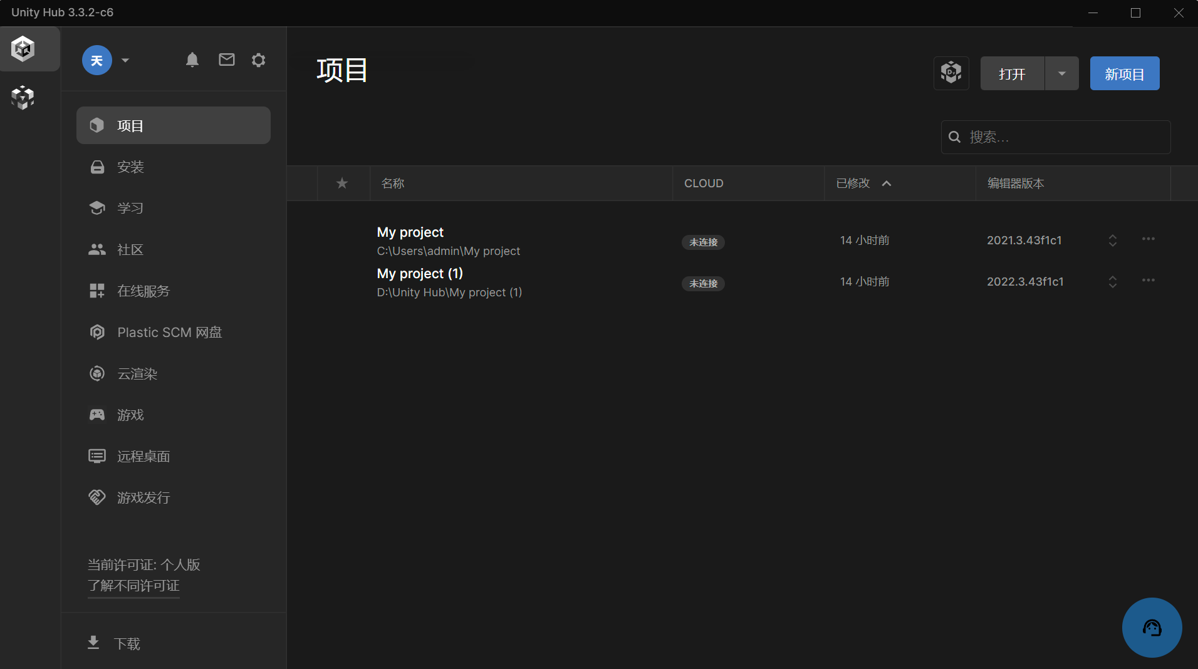Click 2022.3.43f1c1 editor version text
This screenshot has height=669, width=1198.
click(x=1025, y=282)
